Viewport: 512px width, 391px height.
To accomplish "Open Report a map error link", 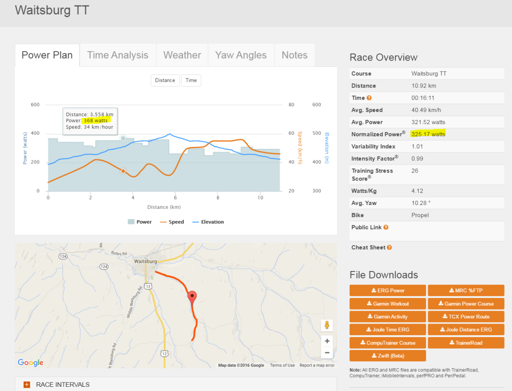I will click(x=317, y=365).
